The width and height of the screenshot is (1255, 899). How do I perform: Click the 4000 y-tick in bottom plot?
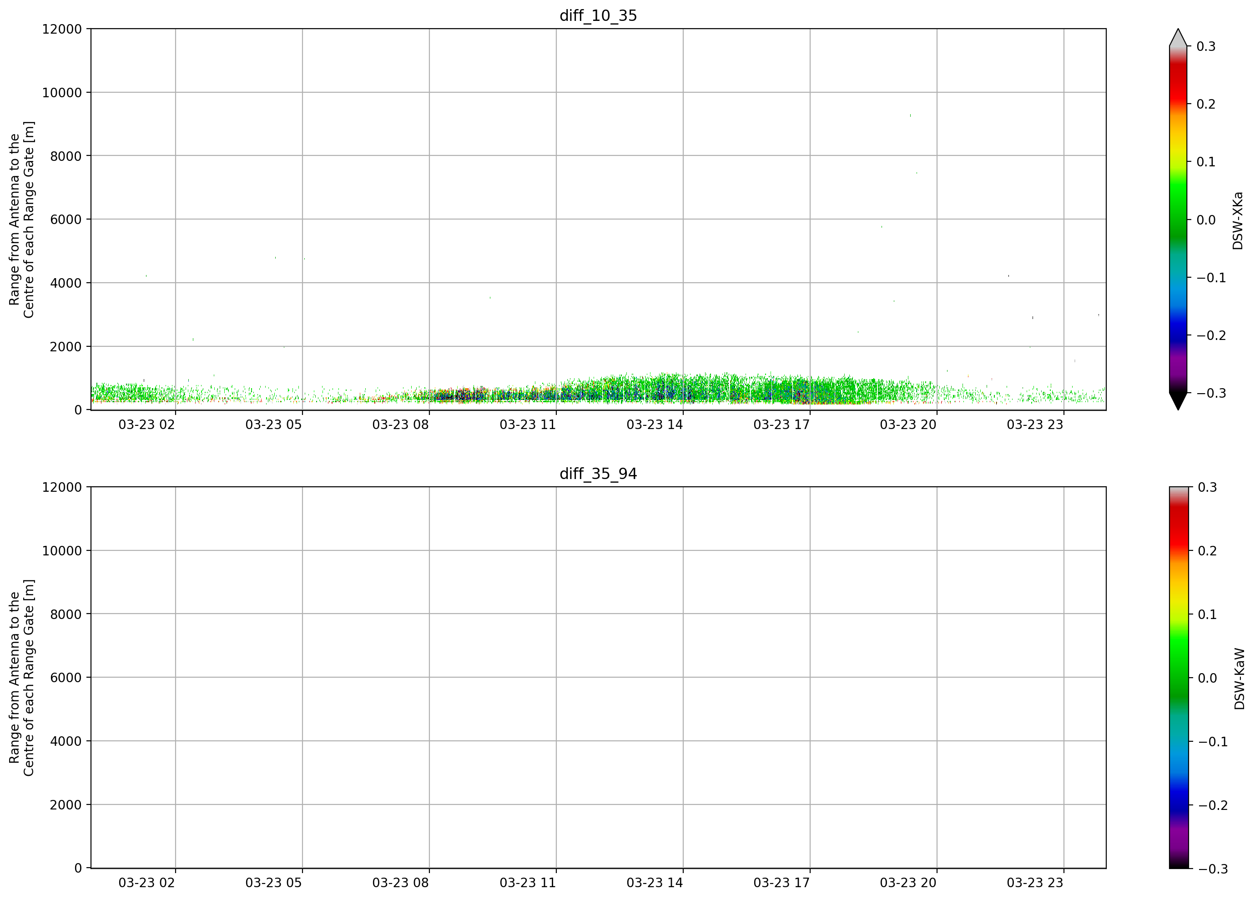click(66, 741)
